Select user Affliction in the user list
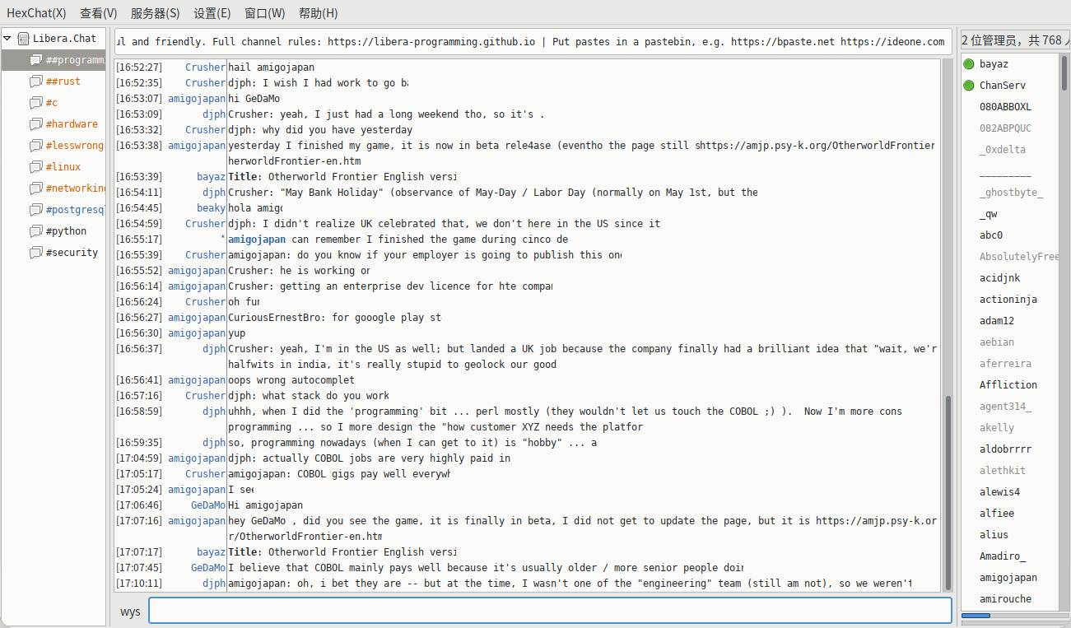 1008,385
